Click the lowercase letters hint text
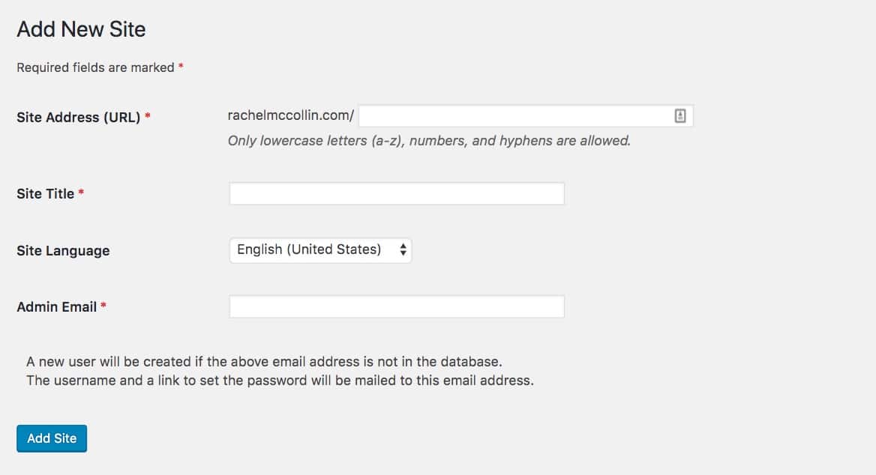 [x=429, y=140]
